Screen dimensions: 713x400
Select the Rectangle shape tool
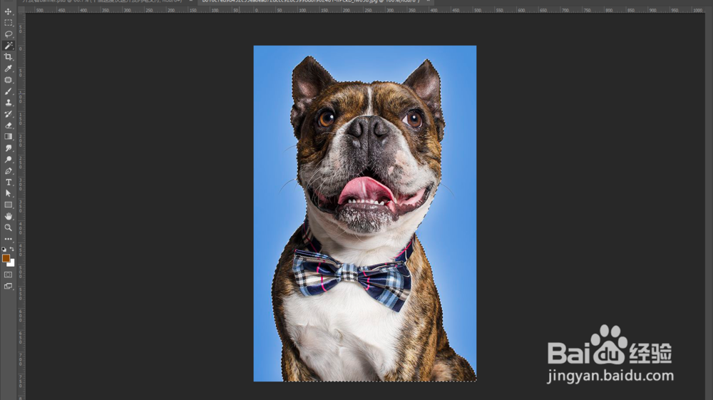pyautogui.click(x=8, y=205)
